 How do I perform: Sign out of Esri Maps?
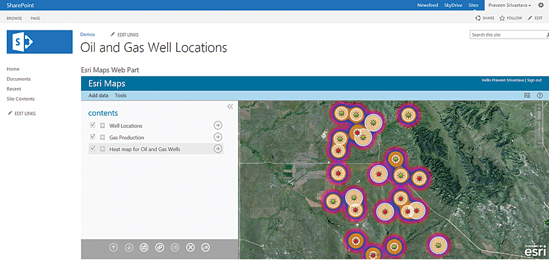click(534, 80)
